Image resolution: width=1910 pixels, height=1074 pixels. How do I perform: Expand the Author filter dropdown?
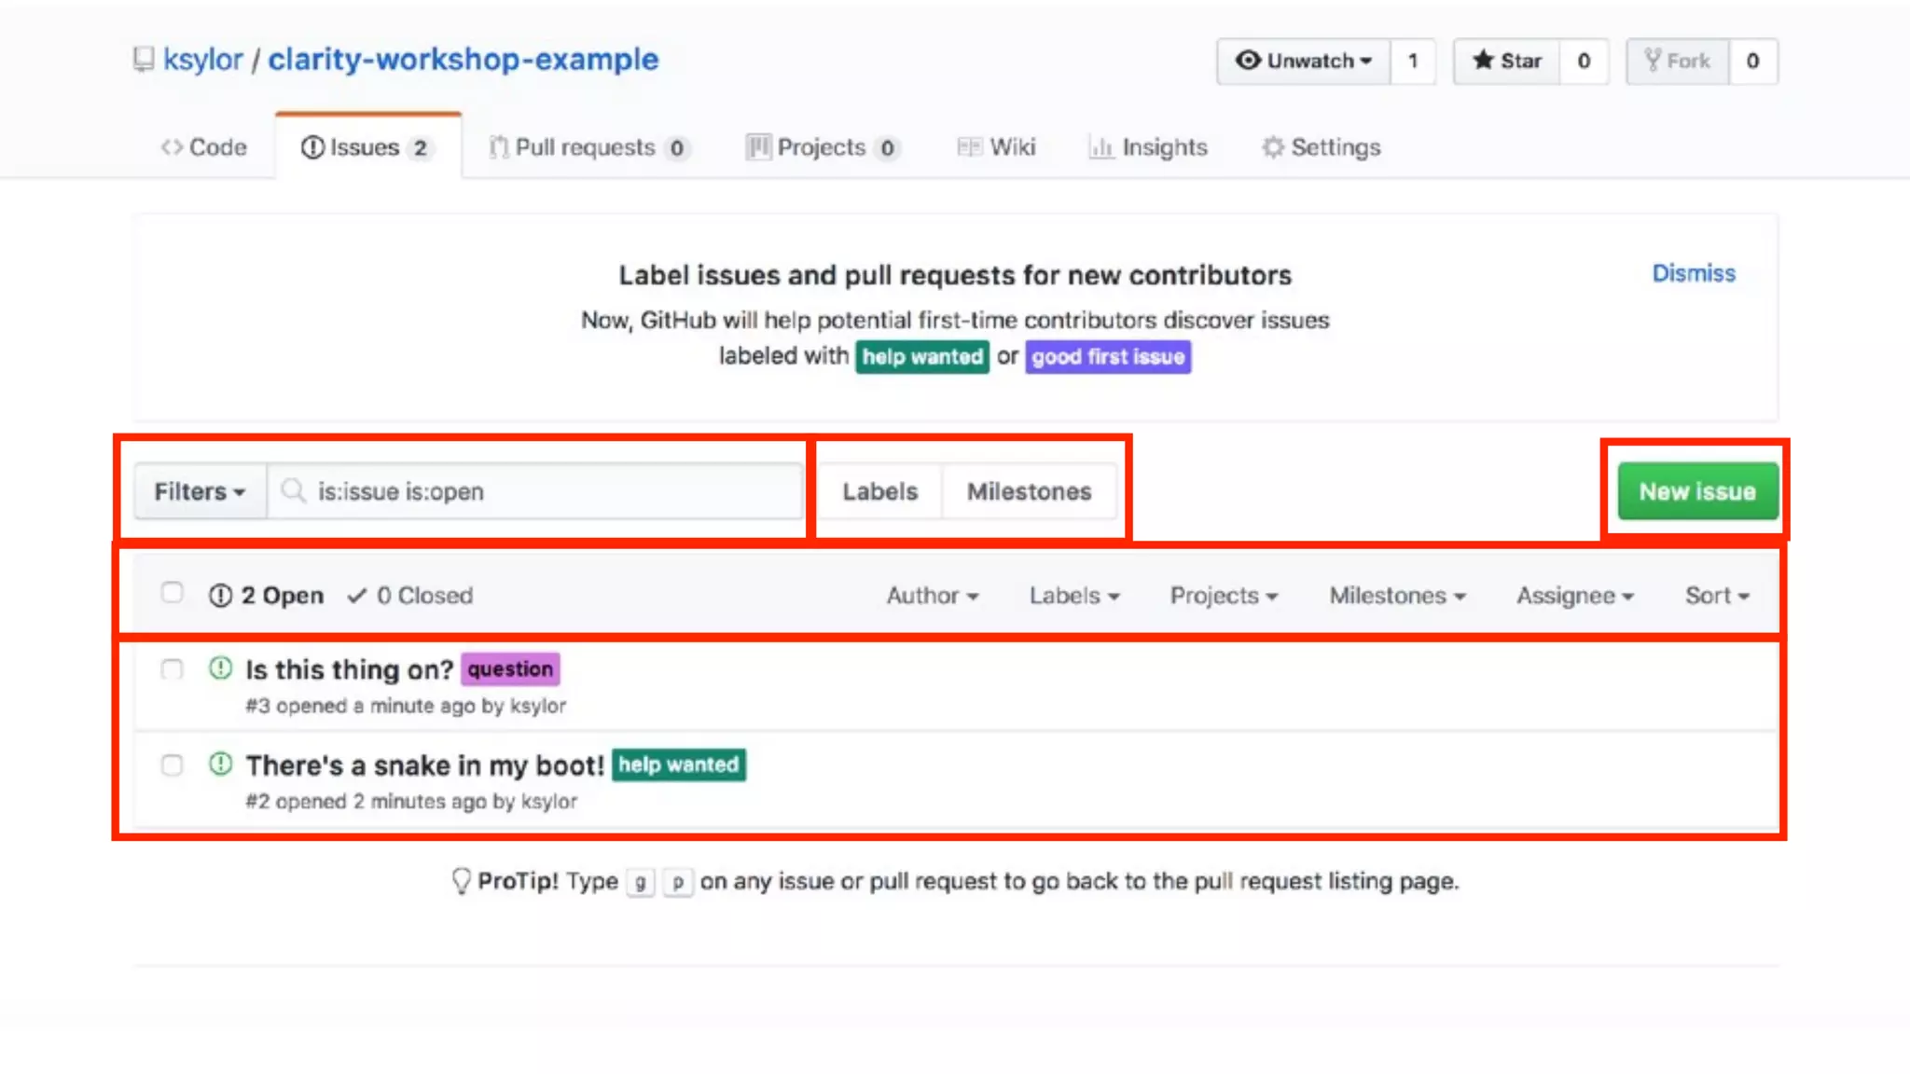[932, 595]
